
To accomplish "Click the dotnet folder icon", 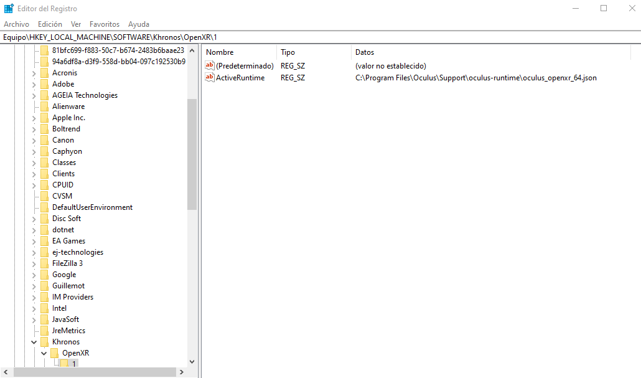I will [45, 230].
